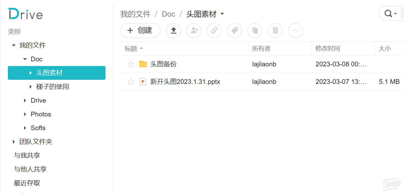Star the 新开头图2023.1.31.pptx file
The width and height of the screenshot is (404, 194).
131,82
